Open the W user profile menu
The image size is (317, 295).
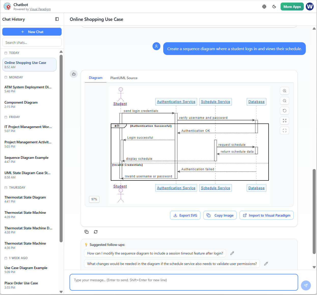pos(310,7)
